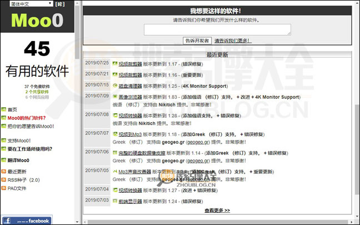Image resolution: width=360 pixels, height=225 pixels.
Task: Click the green icon beside 首页
Action: [4, 109]
